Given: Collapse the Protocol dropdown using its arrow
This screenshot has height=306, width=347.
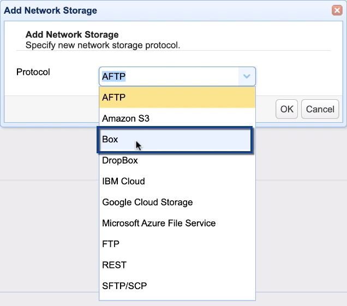Looking at the screenshot, I should tap(247, 77).
